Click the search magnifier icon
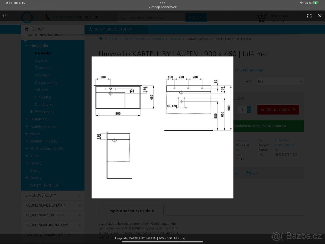This screenshot has width=325, height=244. (123, 18)
